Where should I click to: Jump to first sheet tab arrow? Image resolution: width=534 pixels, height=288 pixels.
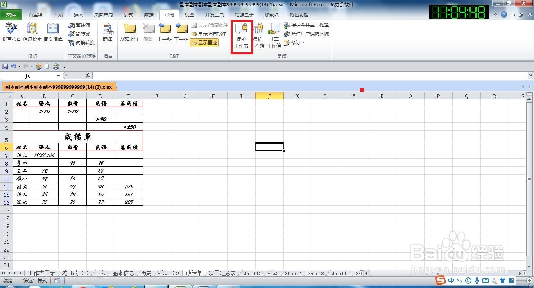point(4,273)
